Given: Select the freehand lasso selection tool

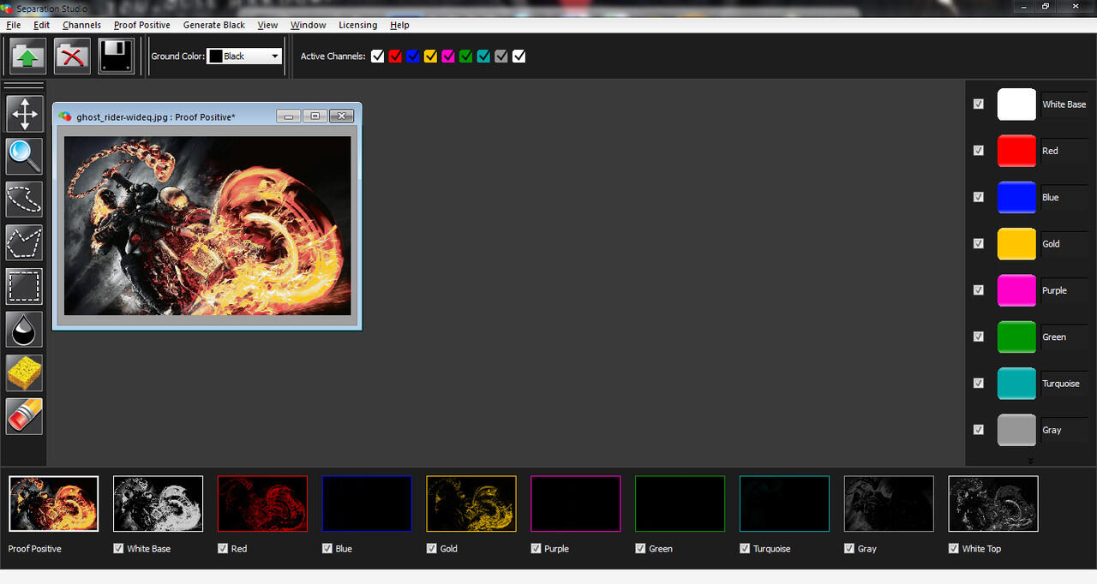Looking at the screenshot, I should [x=25, y=200].
